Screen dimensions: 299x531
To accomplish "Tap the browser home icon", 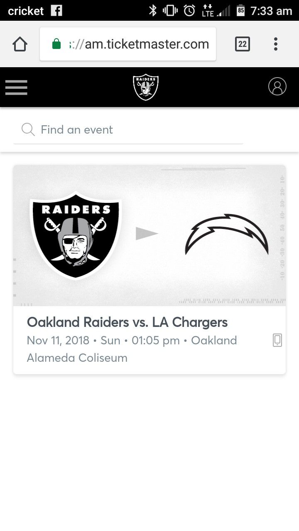I will pos(20,44).
